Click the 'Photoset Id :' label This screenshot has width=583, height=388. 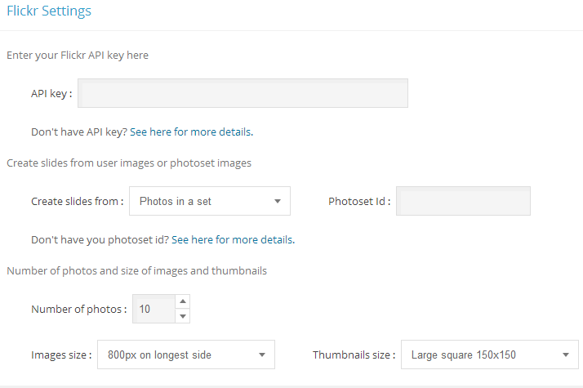(x=359, y=201)
